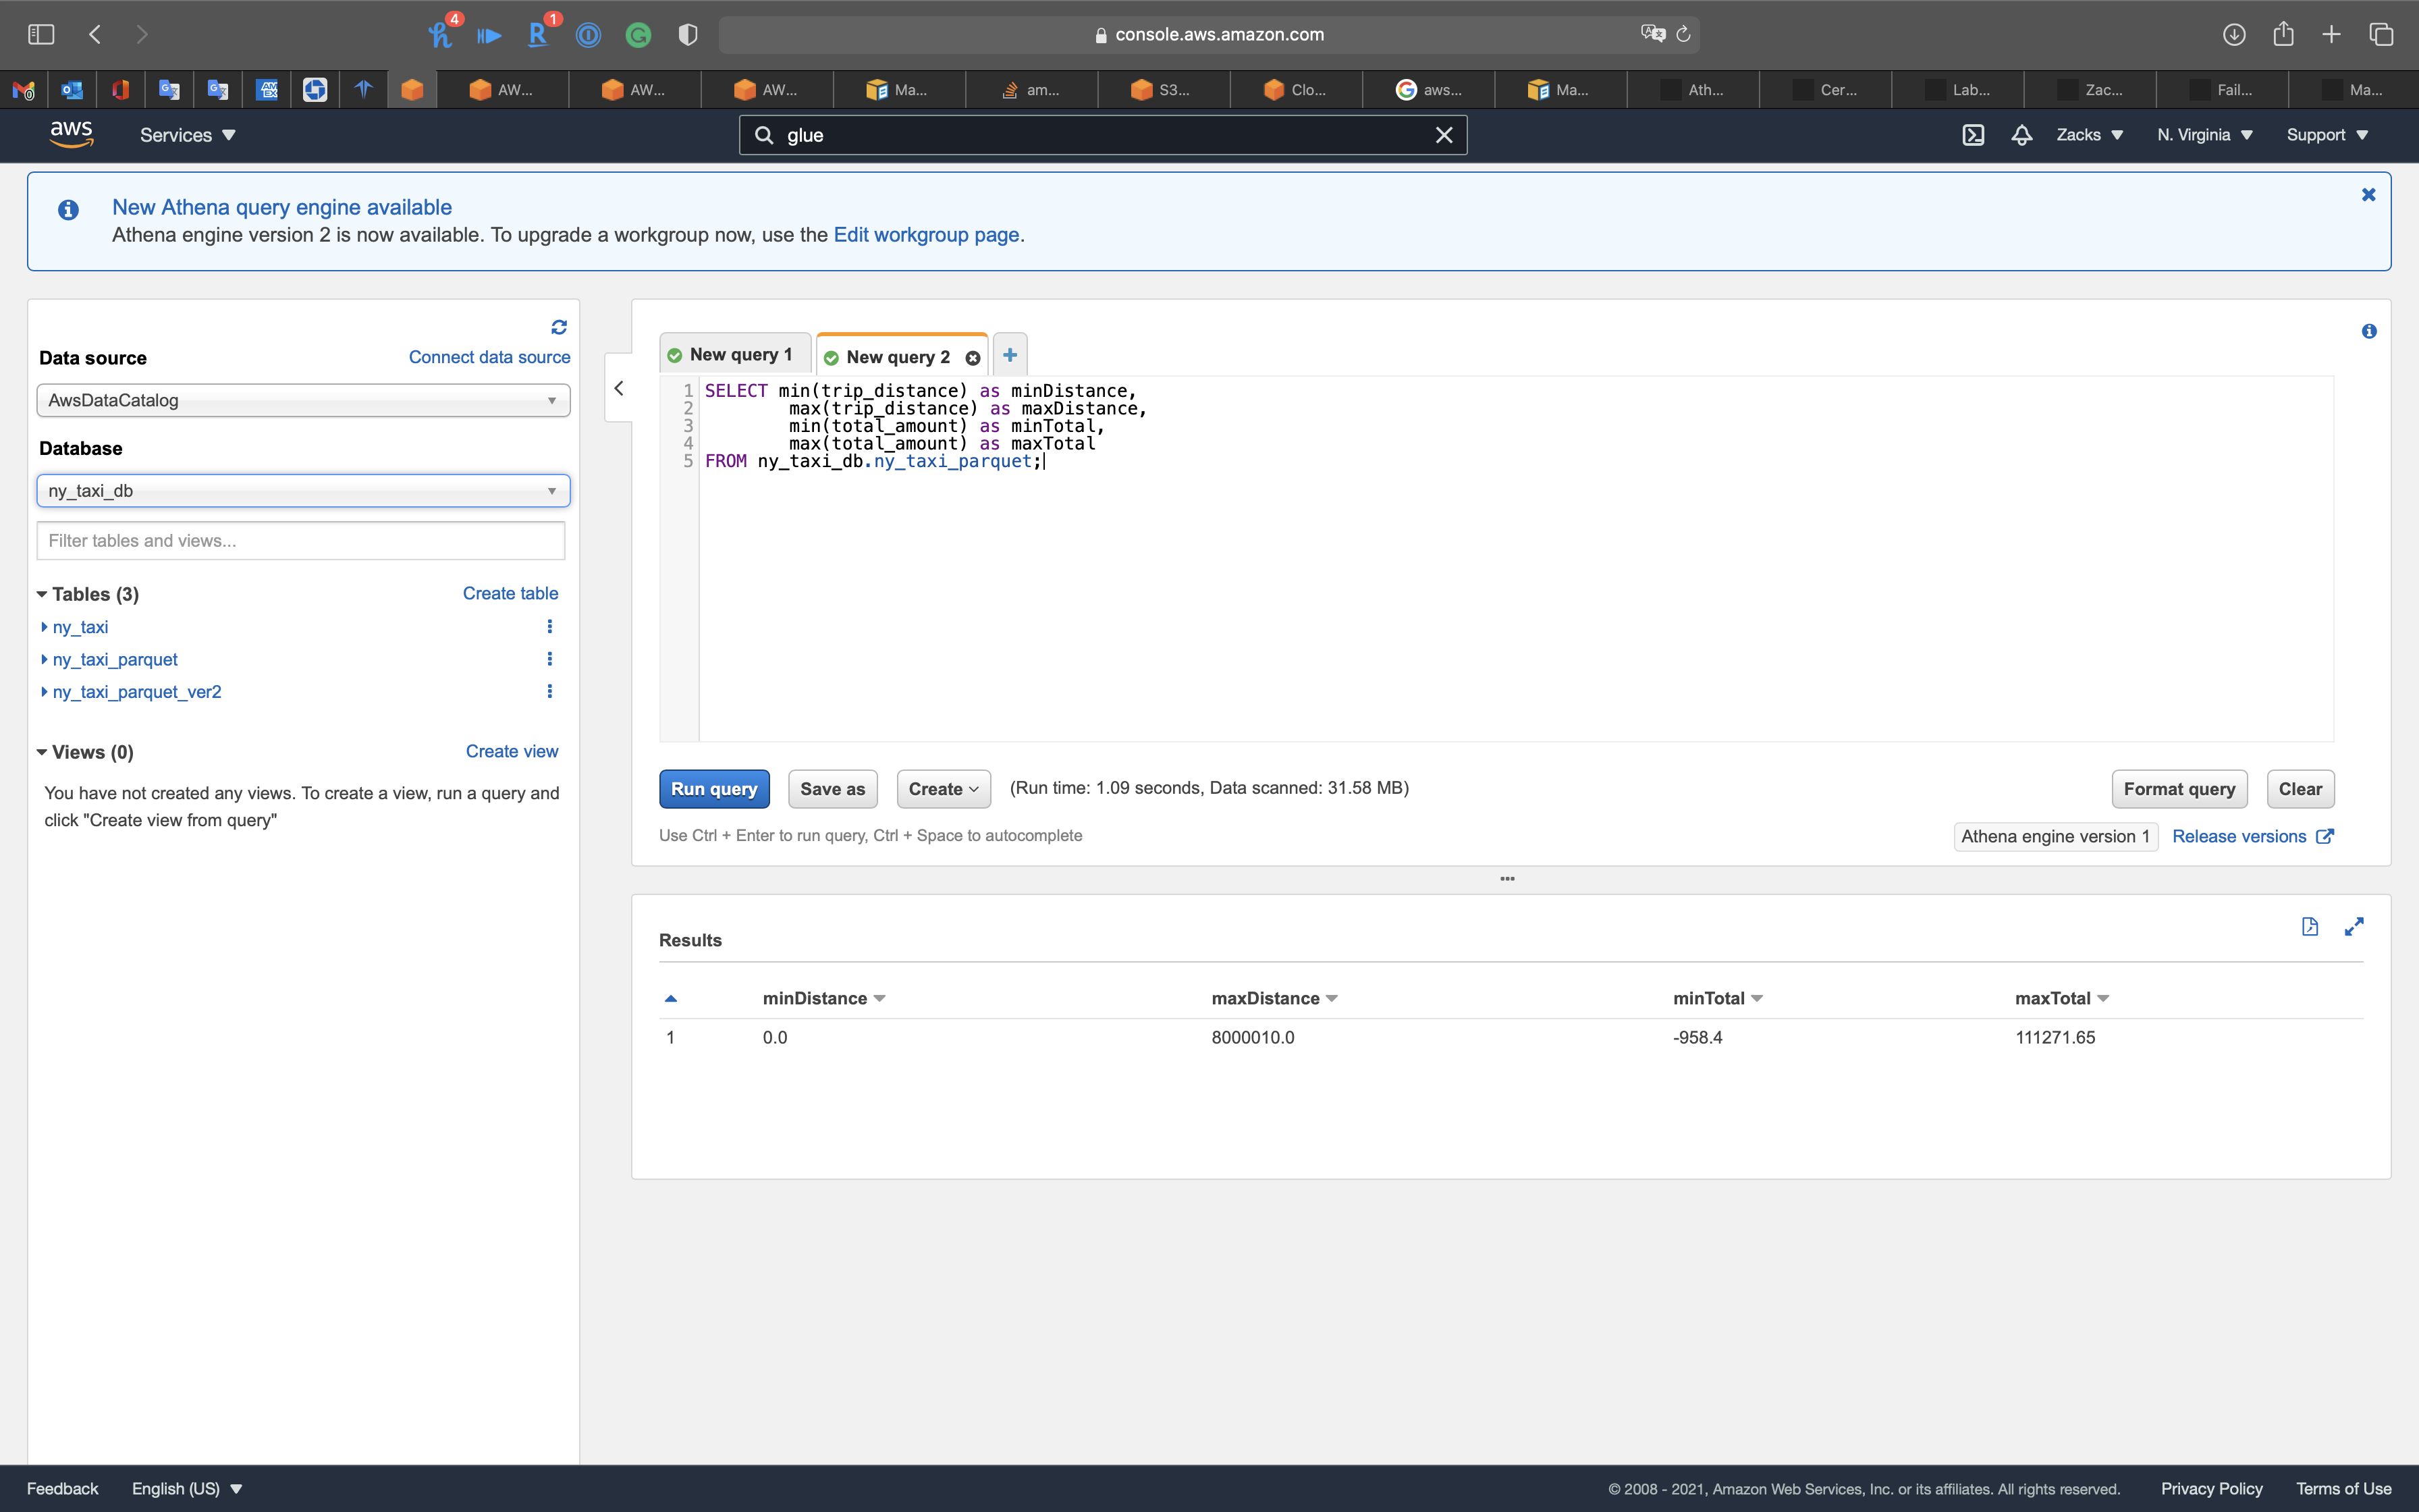The height and width of the screenshot is (1512, 2419).
Task: Expand the results panel to fullscreen
Action: tap(2354, 926)
